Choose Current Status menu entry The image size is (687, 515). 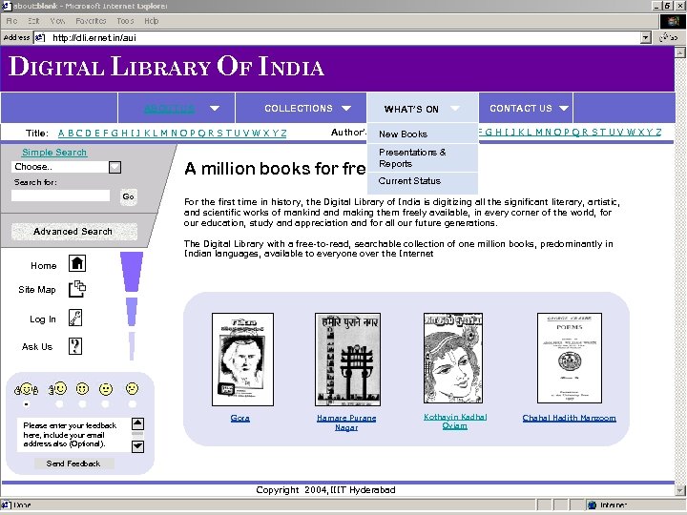[x=423, y=181]
